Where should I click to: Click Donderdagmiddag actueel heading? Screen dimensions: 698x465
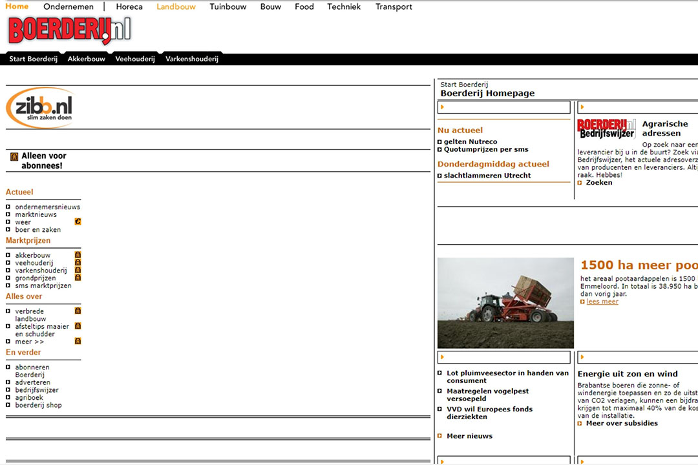493,164
